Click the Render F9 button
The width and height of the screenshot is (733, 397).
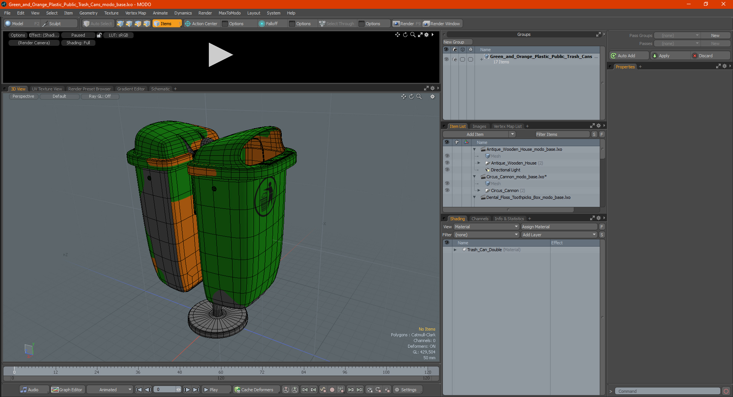point(407,24)
